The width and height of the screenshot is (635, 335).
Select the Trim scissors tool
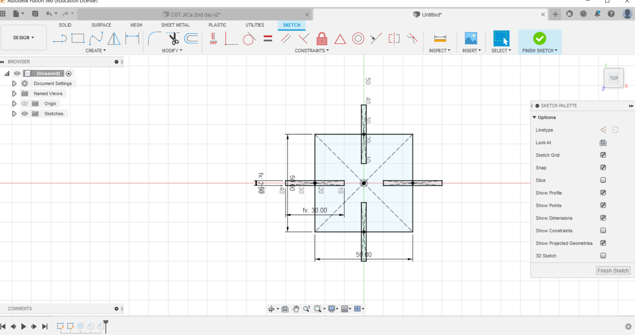[x=173, y=39]
